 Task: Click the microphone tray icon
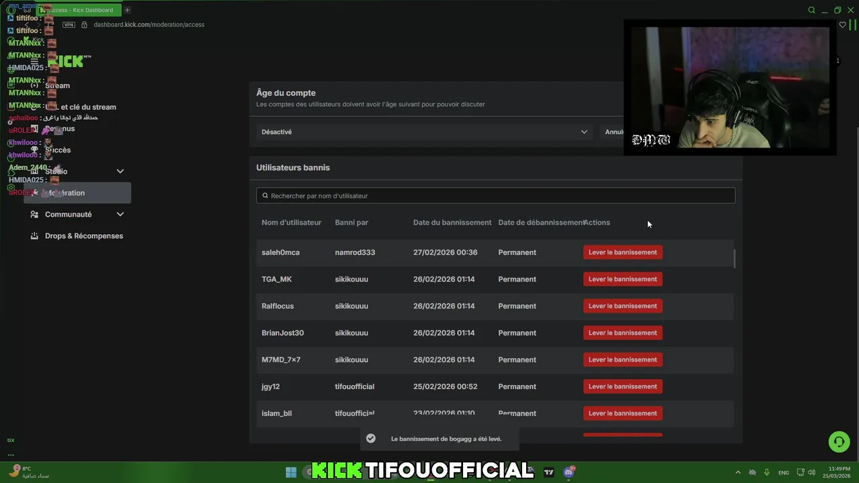tap(766, 472)
